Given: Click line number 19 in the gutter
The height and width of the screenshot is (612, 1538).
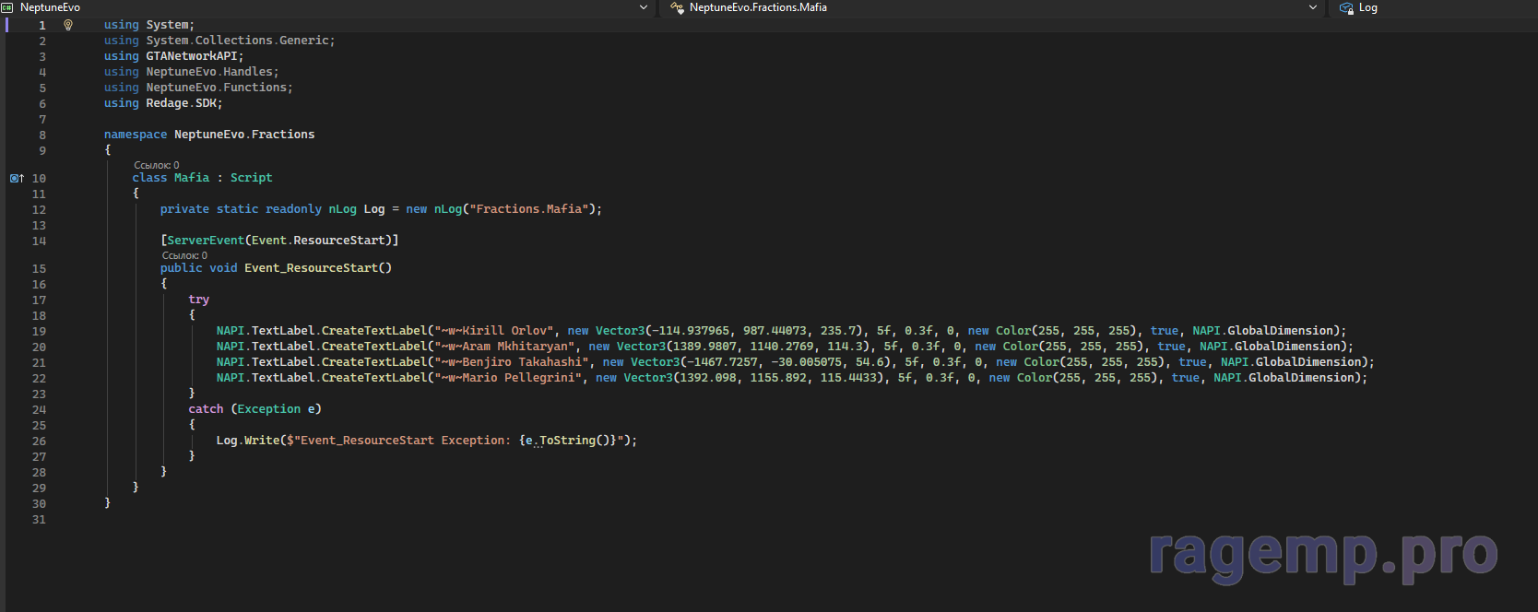Looking at the screenshot, I should pyautogui.click(x=39, y=332).
